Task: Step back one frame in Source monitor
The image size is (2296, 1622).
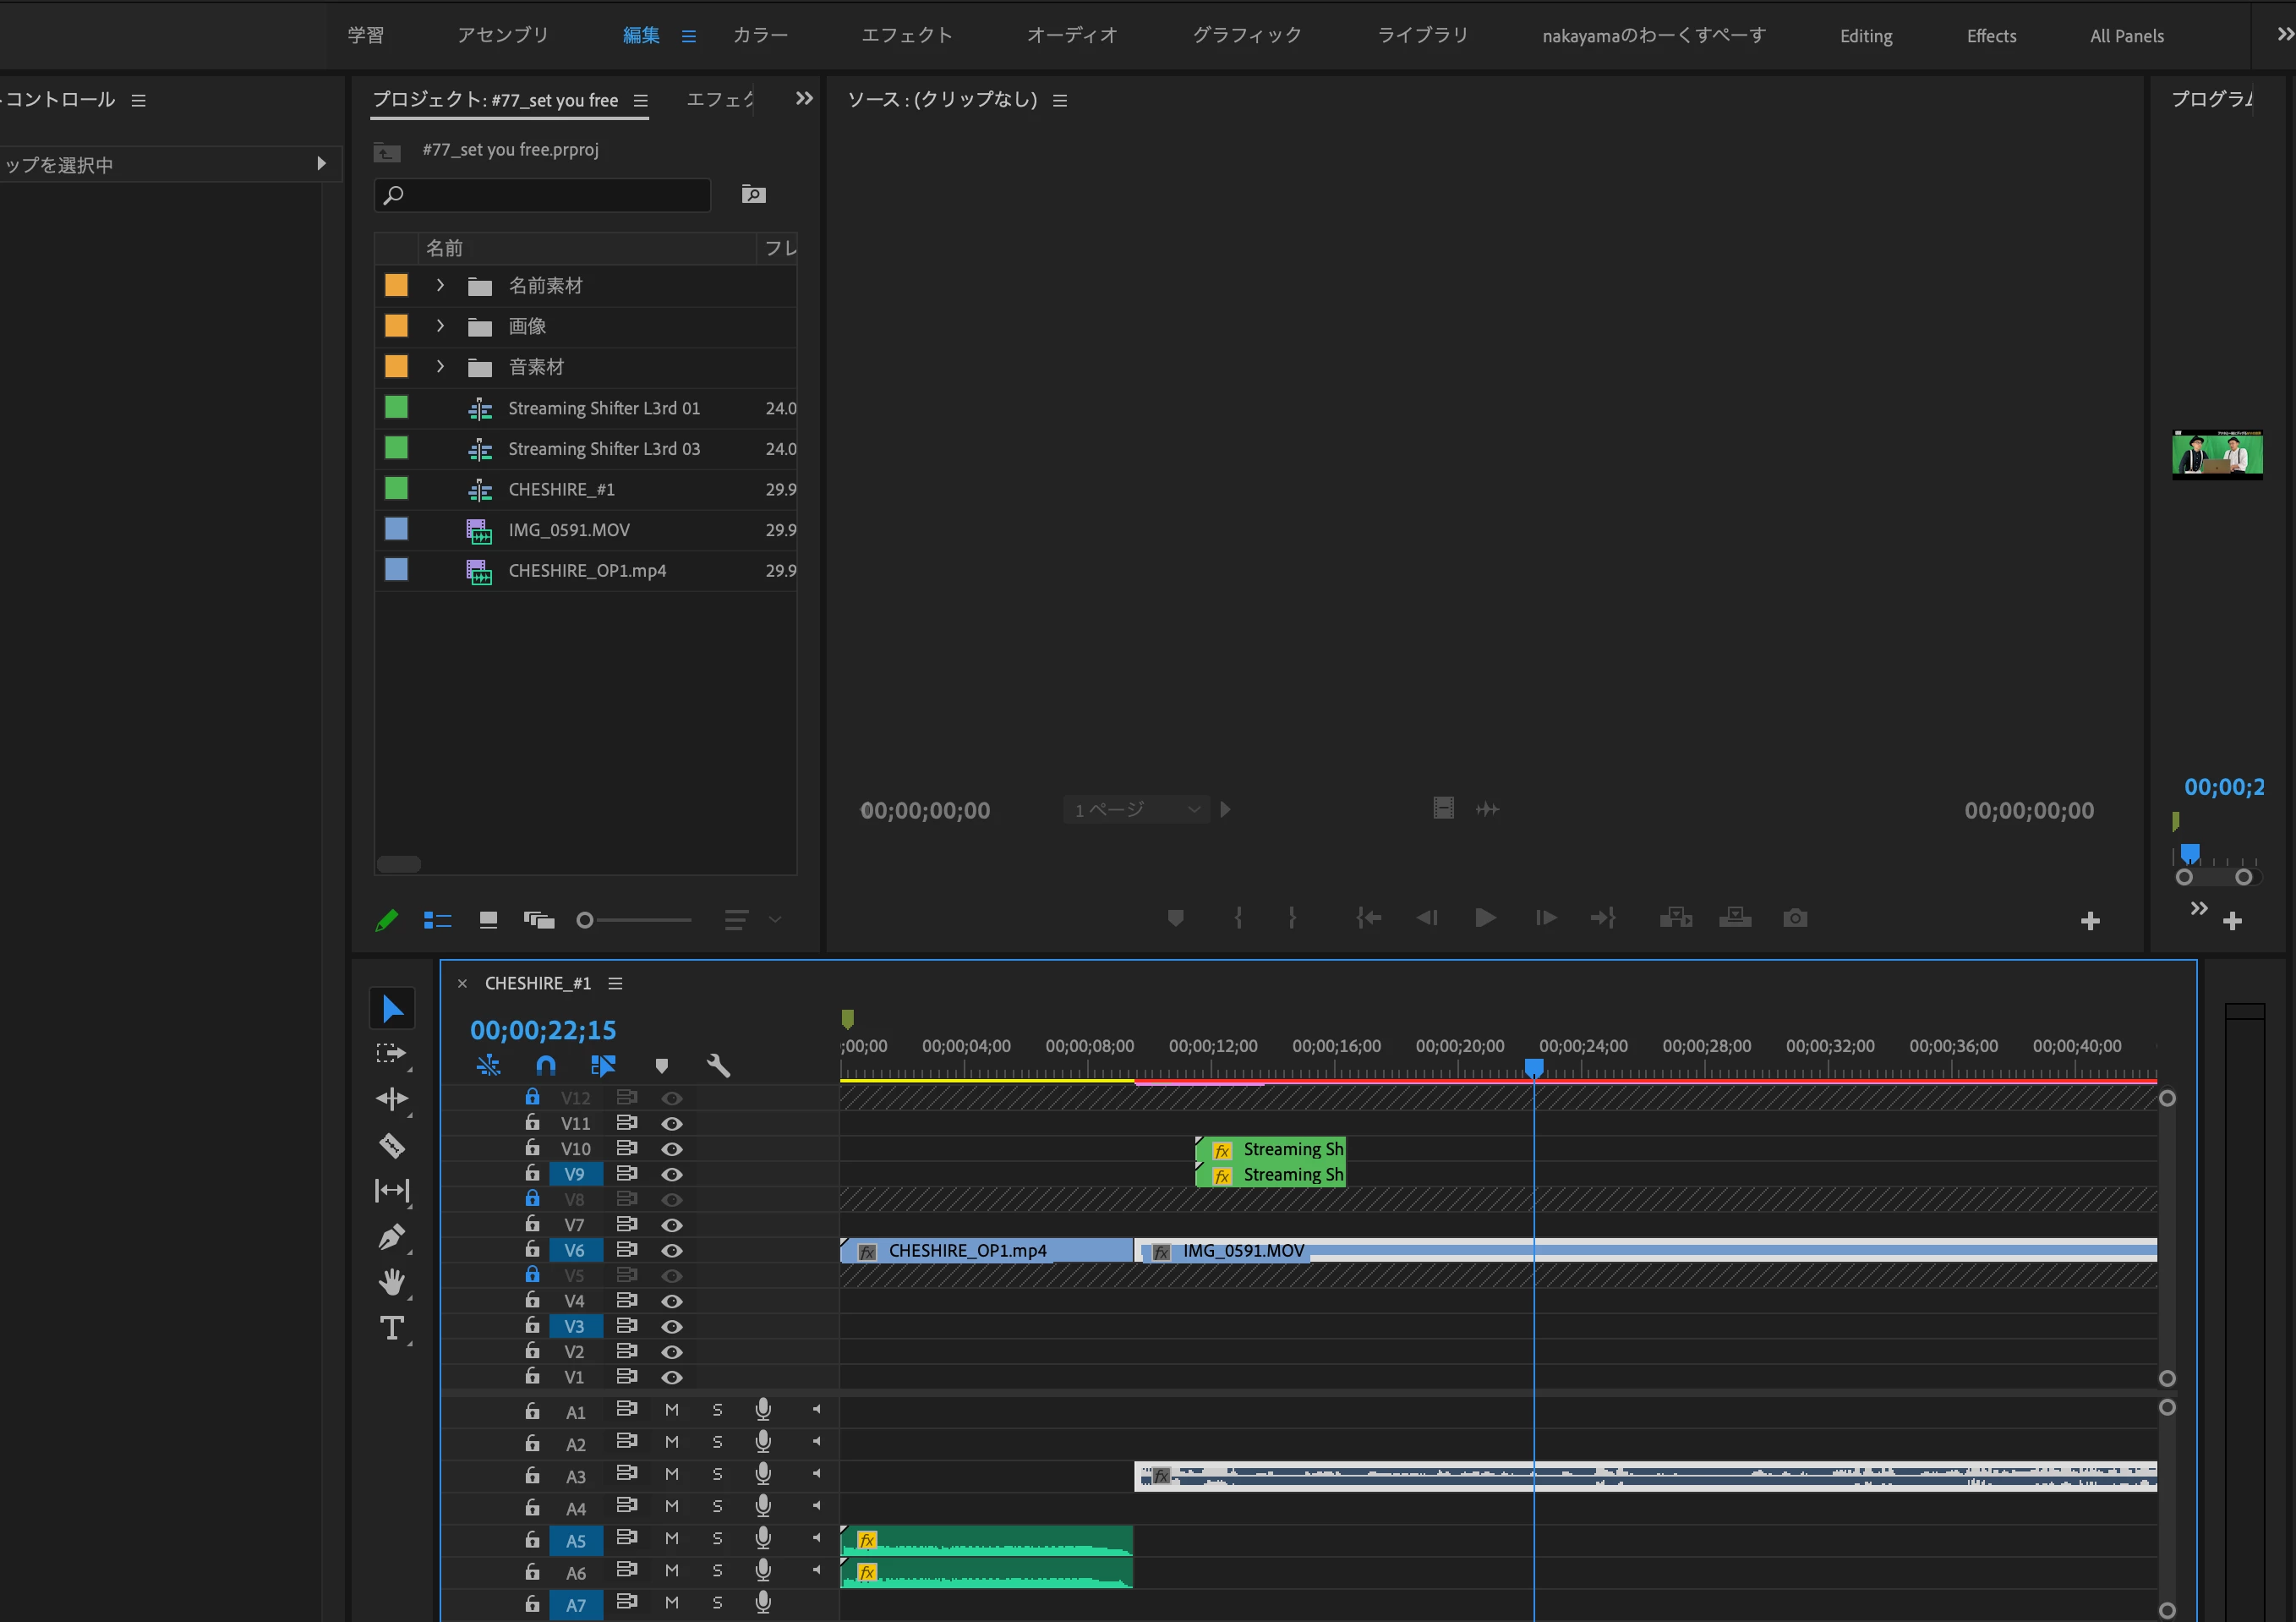Action: click(x=1427, y=918)
